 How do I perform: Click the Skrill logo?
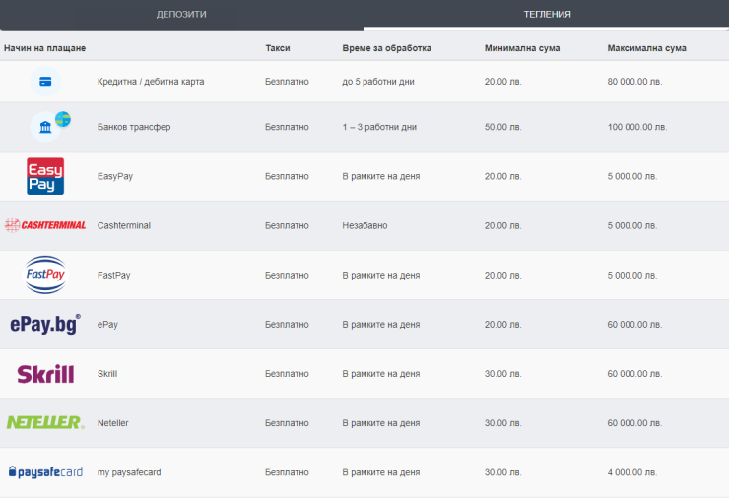click(45, 374)
